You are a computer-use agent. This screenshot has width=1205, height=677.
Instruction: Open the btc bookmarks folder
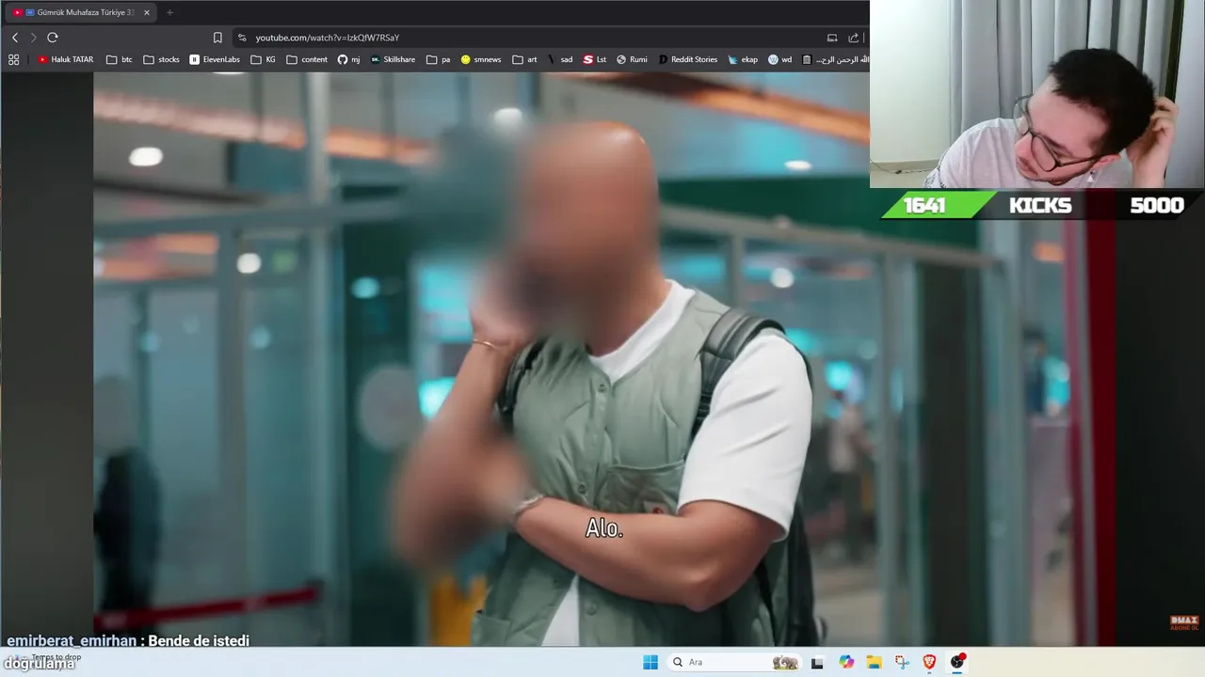(x=120, y=59)
